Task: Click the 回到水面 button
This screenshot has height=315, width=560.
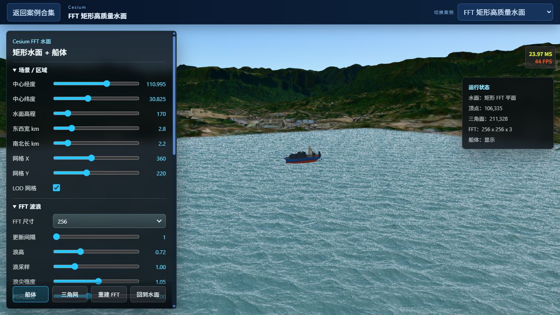Action: pos(148,294)
